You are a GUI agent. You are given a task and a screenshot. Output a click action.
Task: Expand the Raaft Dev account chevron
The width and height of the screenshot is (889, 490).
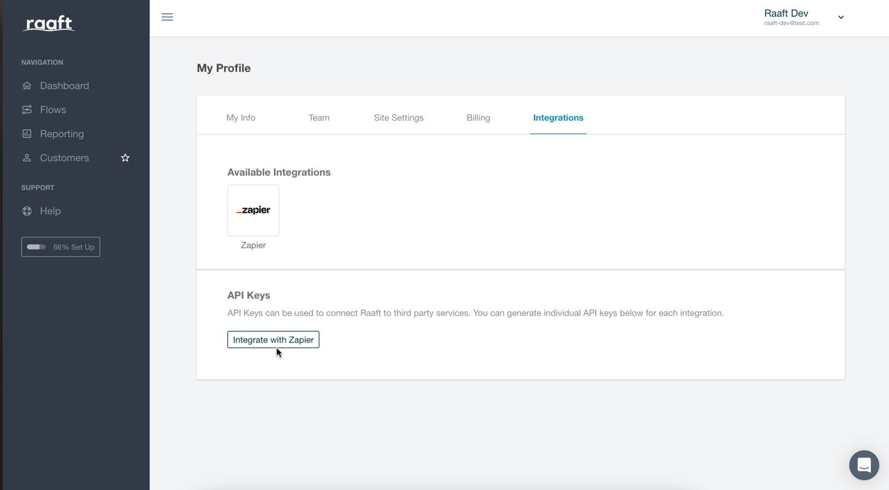pyautogui.click(x=841, y=18)
